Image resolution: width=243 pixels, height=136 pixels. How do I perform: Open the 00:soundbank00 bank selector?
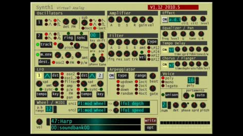(x=96, y=128)
